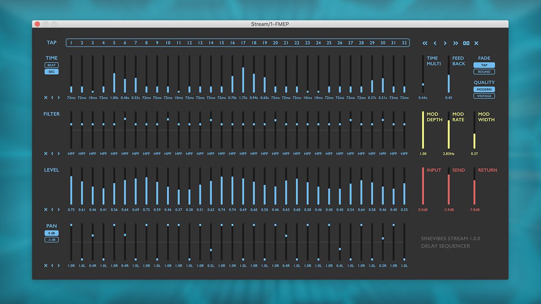Click the X randomize icon beside the TIME row
The width and height of the screenshot is (541, 304).
coord(45,97)
